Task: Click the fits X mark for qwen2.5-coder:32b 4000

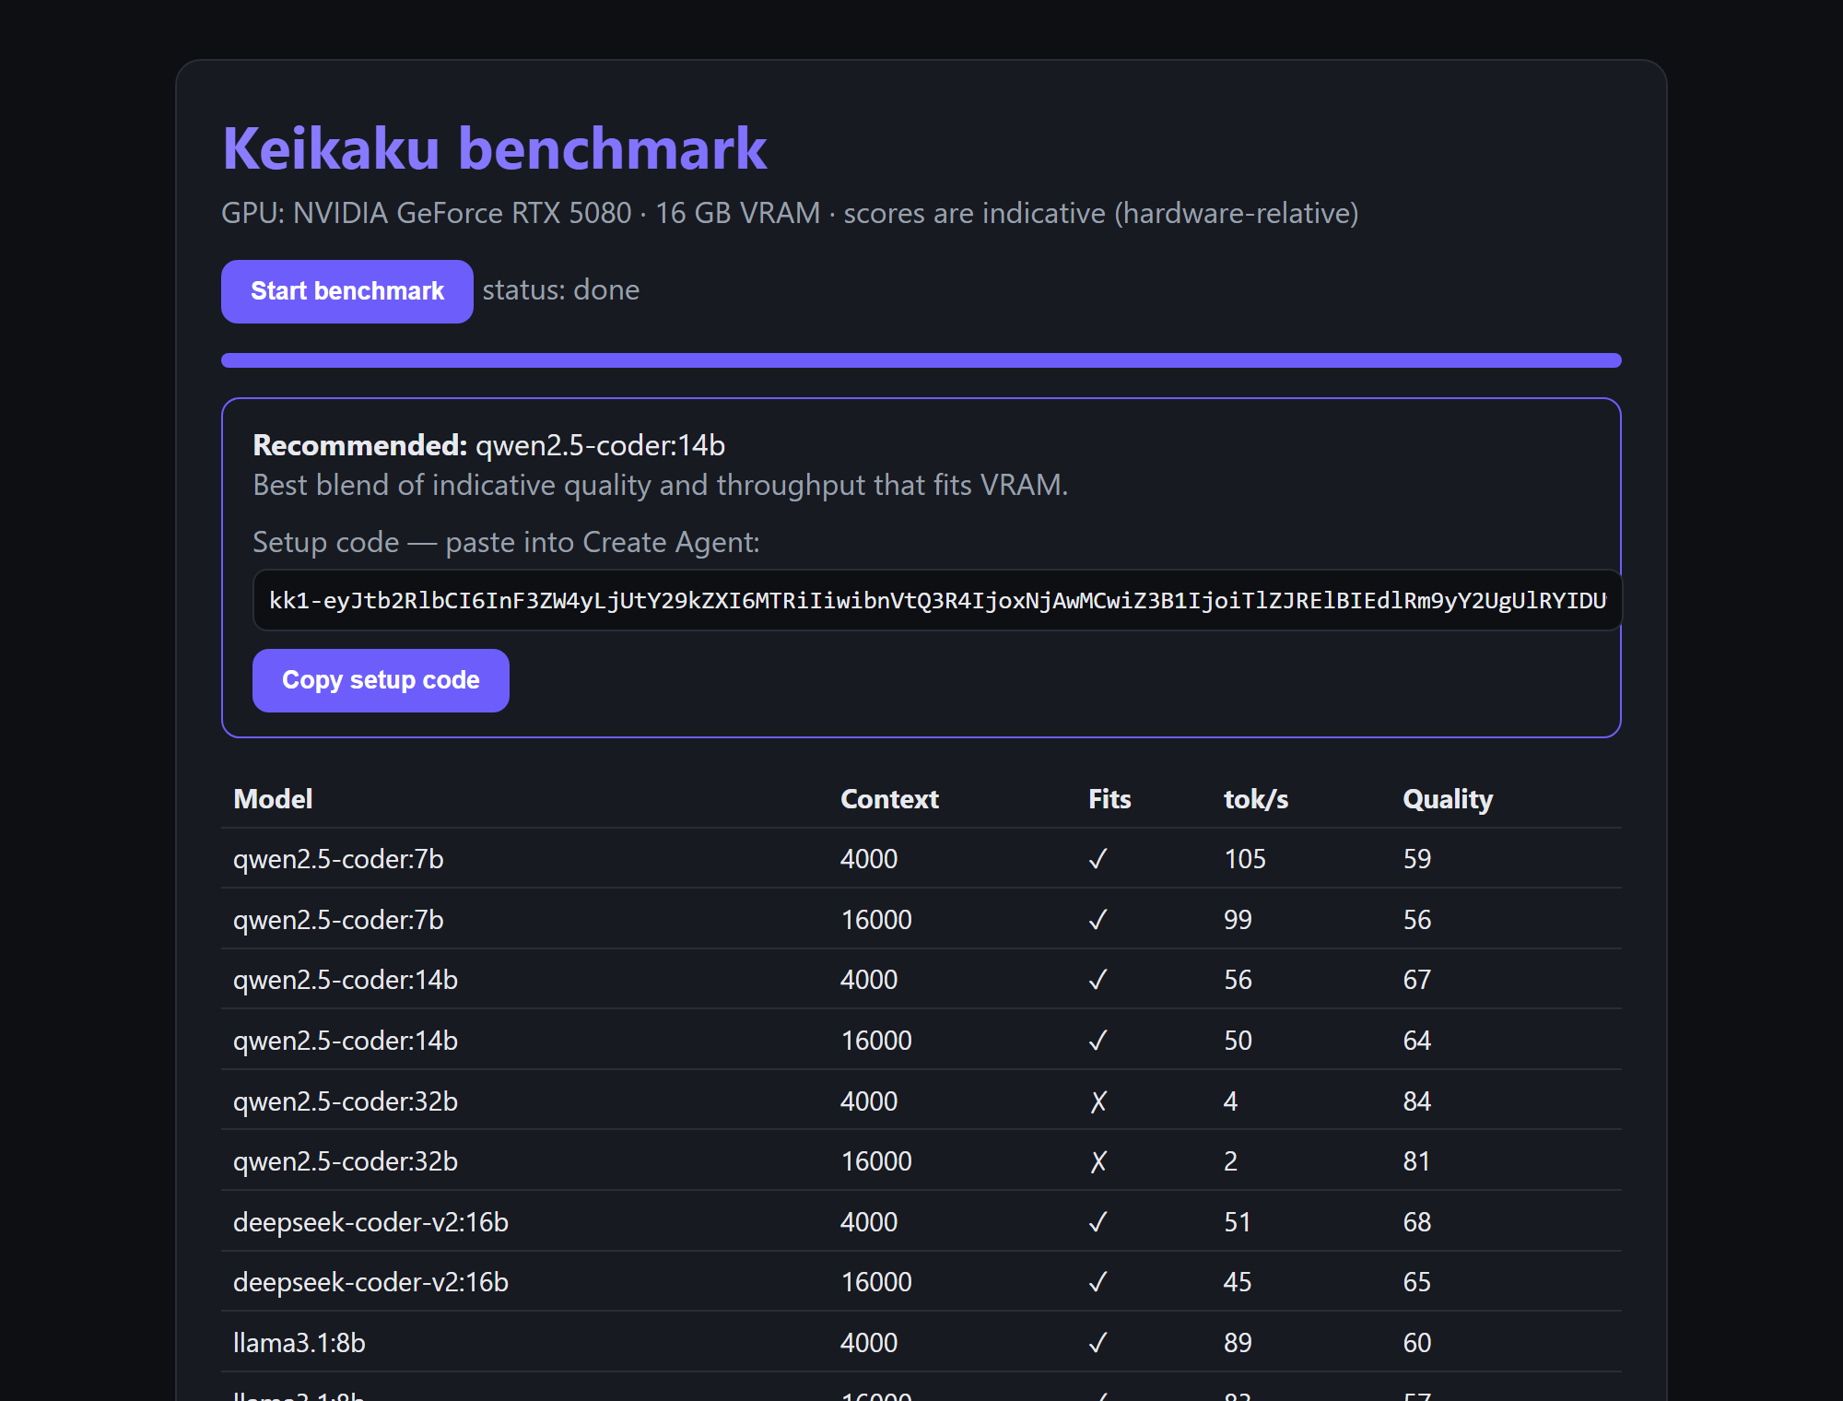Action: (1098, 1101)
